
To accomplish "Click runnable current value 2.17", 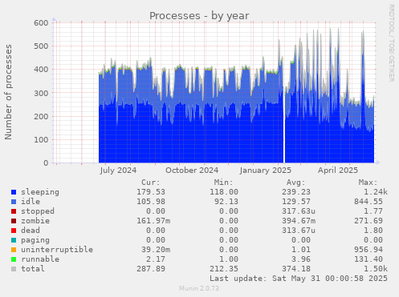I will (156, 259).
